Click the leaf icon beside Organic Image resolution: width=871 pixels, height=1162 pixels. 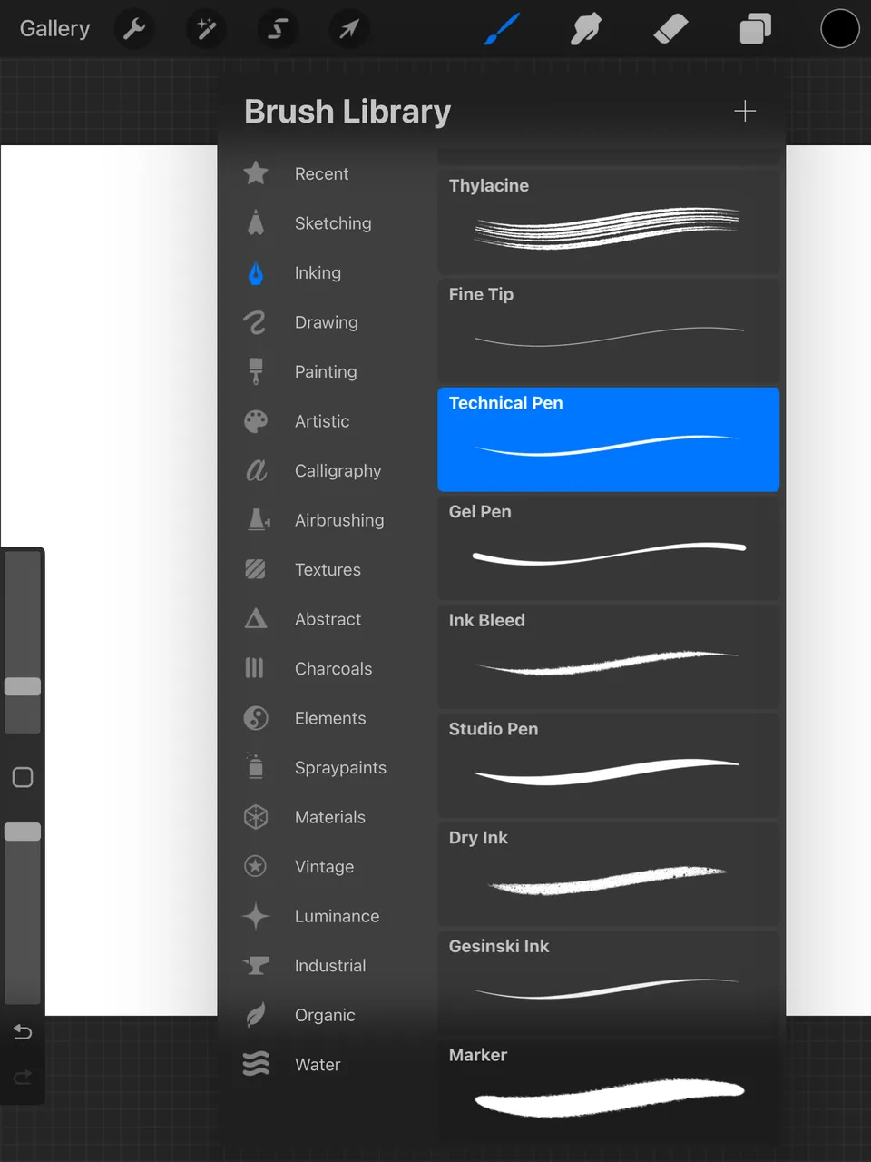point(256,1014)
